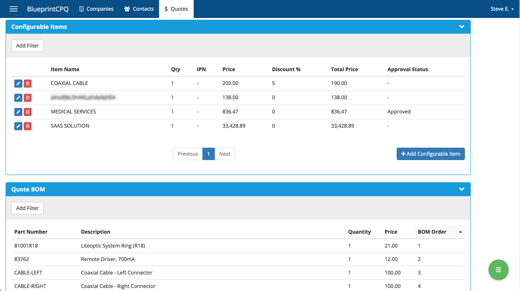Add Filter in Configurable Items
This screenshot has height=291, width=520.
point(27,46)
